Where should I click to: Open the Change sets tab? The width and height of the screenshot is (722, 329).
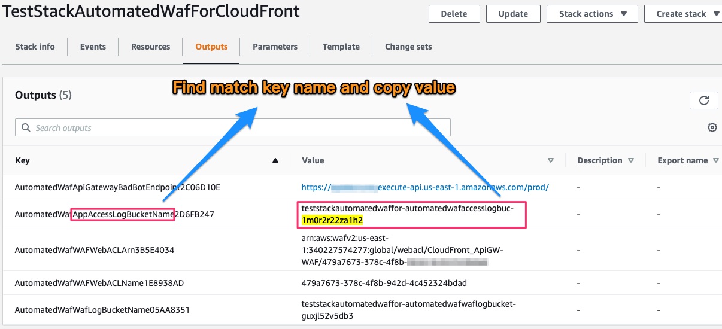coord(408,47)
